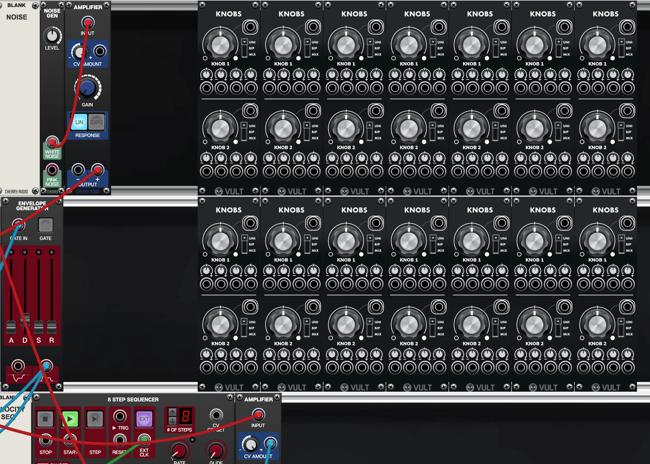Click the blue GAIN knob on amplifier

[x=87, y=88]
